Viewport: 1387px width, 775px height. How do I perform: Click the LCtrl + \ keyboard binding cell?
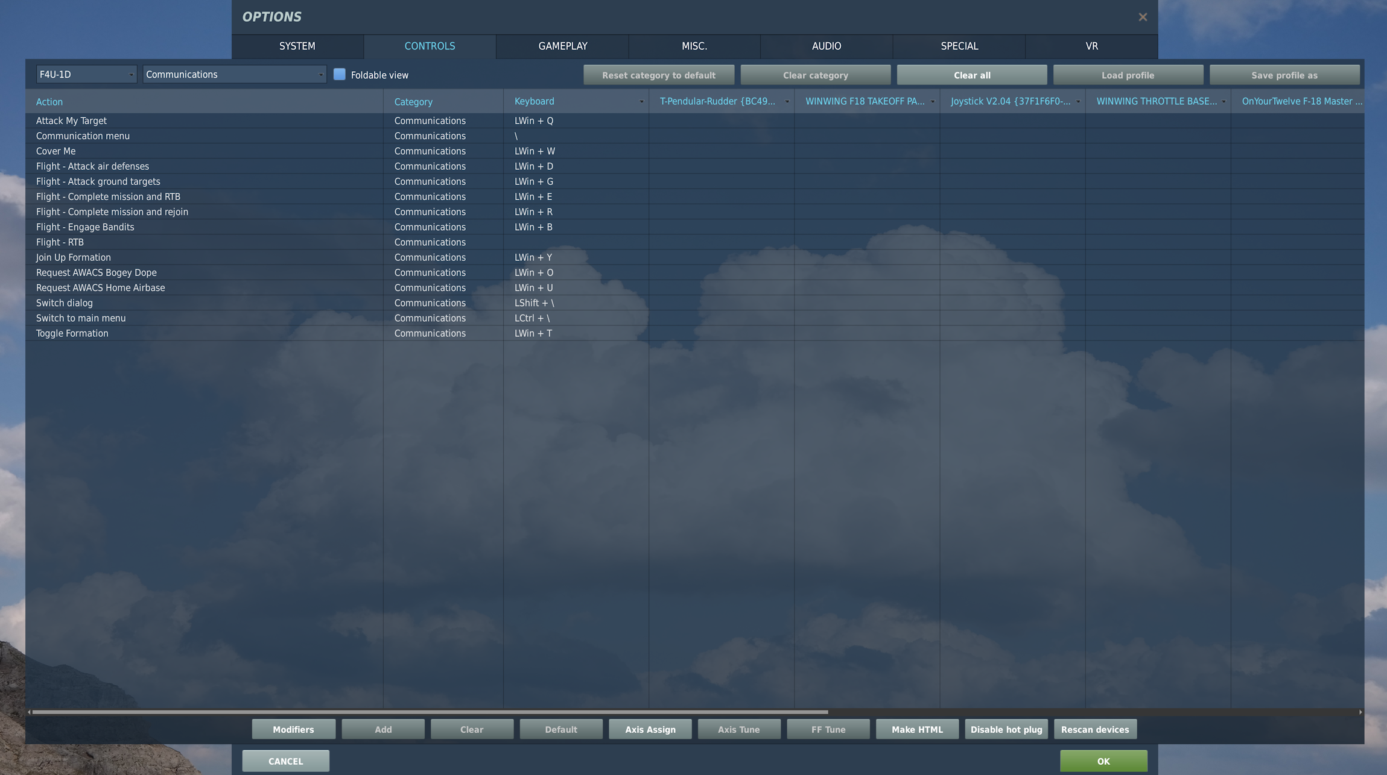coord(576,318)
